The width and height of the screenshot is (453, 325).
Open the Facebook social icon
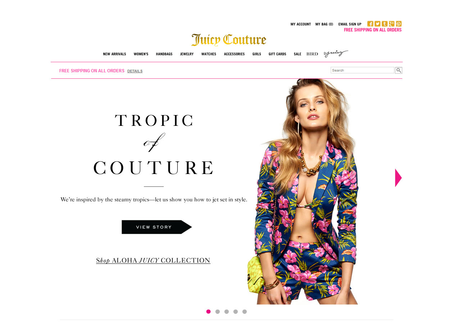click(370, 24)
